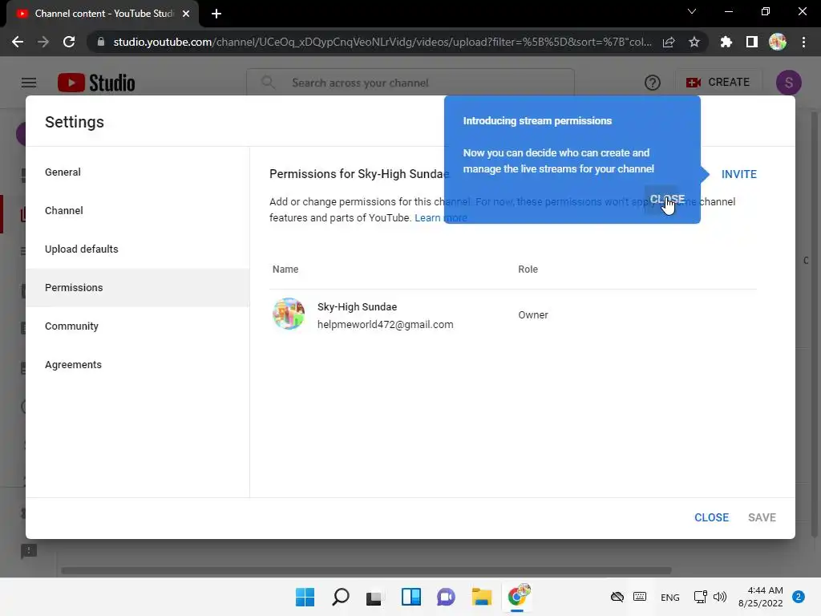Click the address bar URL
Image resolution: width=821 pixels, height=616 pixels.
(x=382, y=42)
